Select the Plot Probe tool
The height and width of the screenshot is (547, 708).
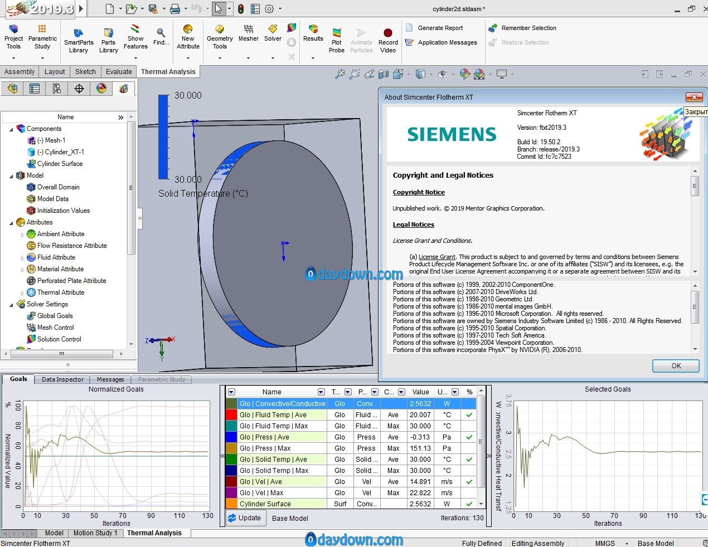[x=336, y=33]
